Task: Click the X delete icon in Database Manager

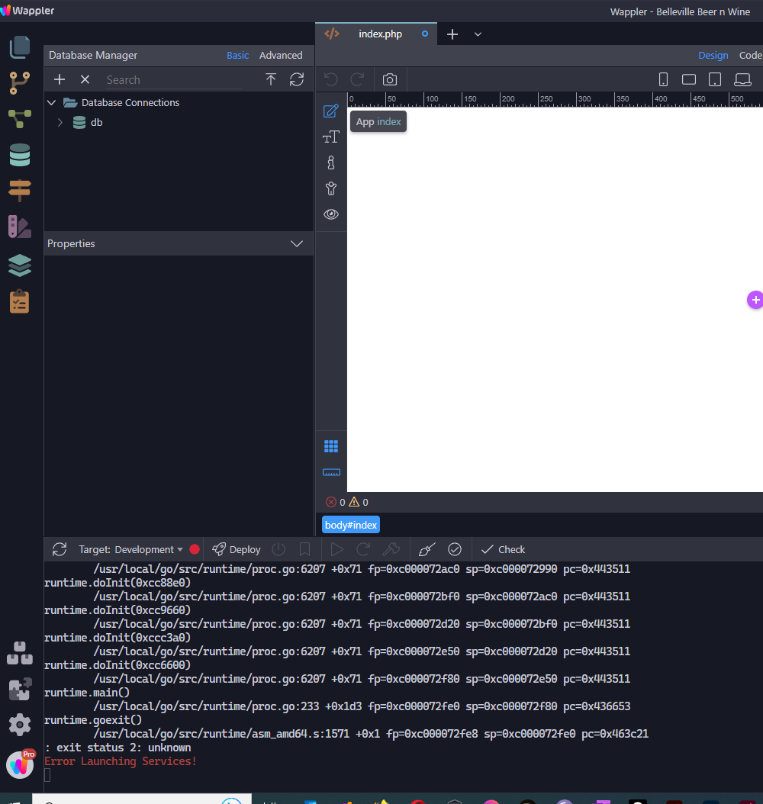Action: pyautogui.click(x=85, y=79)
